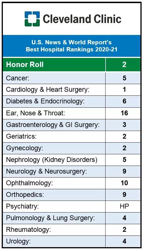Select the Honor Roll rank value 2
143x250 pixels.
click(124, 64)
